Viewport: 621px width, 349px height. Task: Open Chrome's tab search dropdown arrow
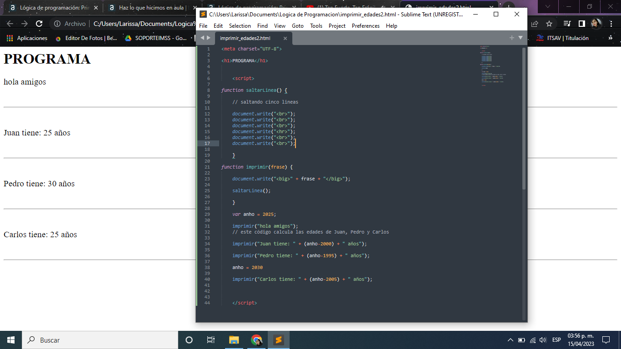click(548, 6)
